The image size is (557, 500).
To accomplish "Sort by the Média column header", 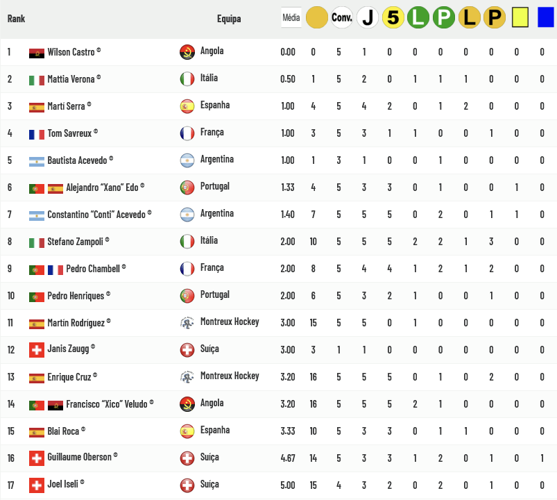I will tap(291, 18).
